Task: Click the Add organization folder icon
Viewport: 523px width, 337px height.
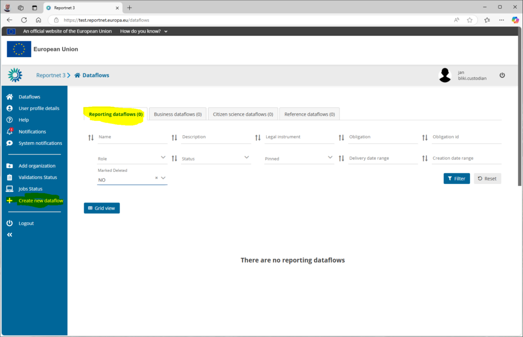Action: pos(9,166)
